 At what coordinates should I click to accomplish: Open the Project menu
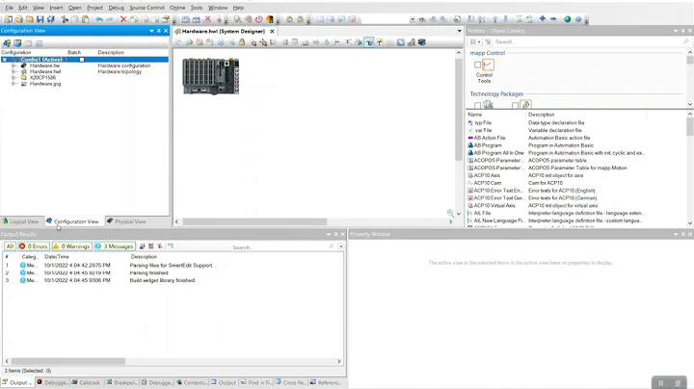coord(94,8)
